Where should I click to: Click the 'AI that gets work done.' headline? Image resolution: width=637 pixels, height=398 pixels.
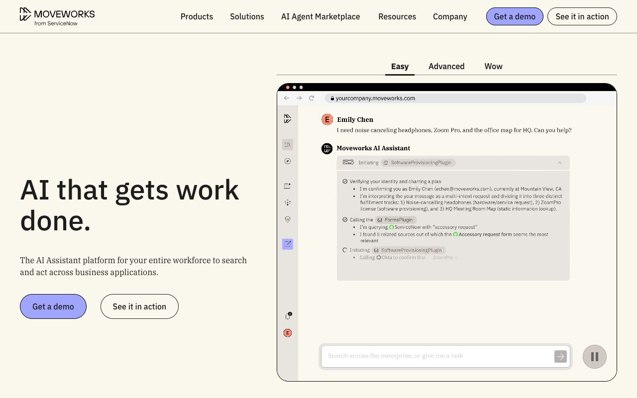click(x=129, y=205)
